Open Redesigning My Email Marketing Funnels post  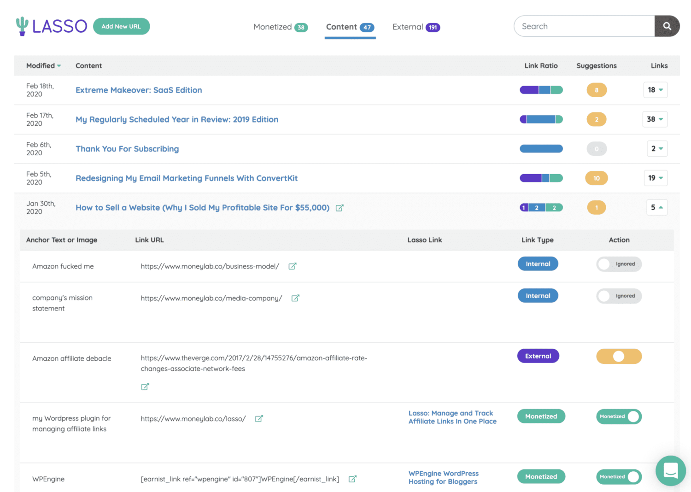point(187,178)
